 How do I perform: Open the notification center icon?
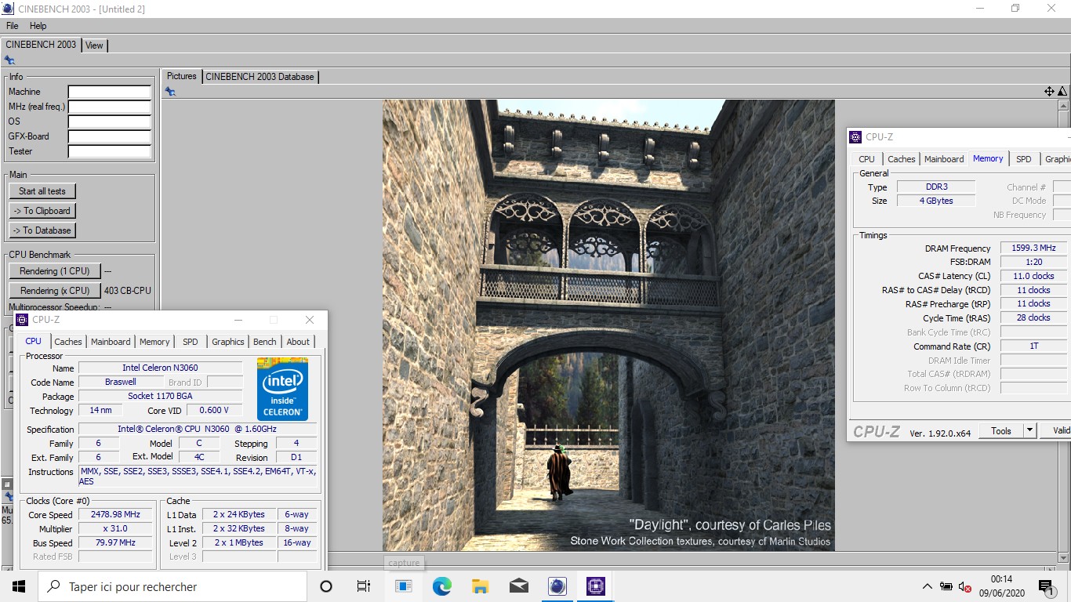(1046, 587)
